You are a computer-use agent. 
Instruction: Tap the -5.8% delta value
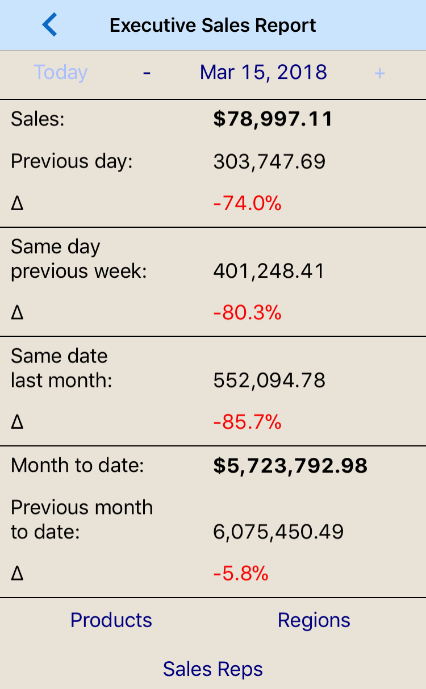(240, 574)
